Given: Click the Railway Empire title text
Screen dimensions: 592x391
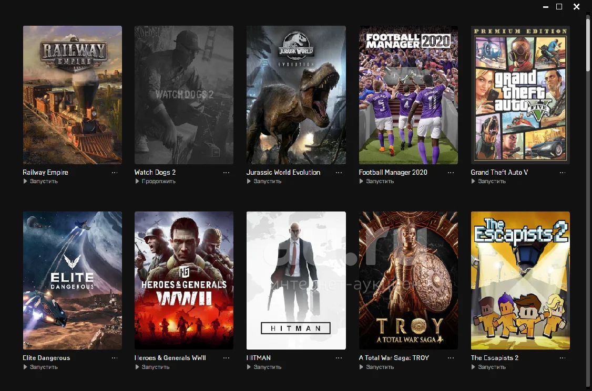Looking at the screenshot, I should (45, 172).
